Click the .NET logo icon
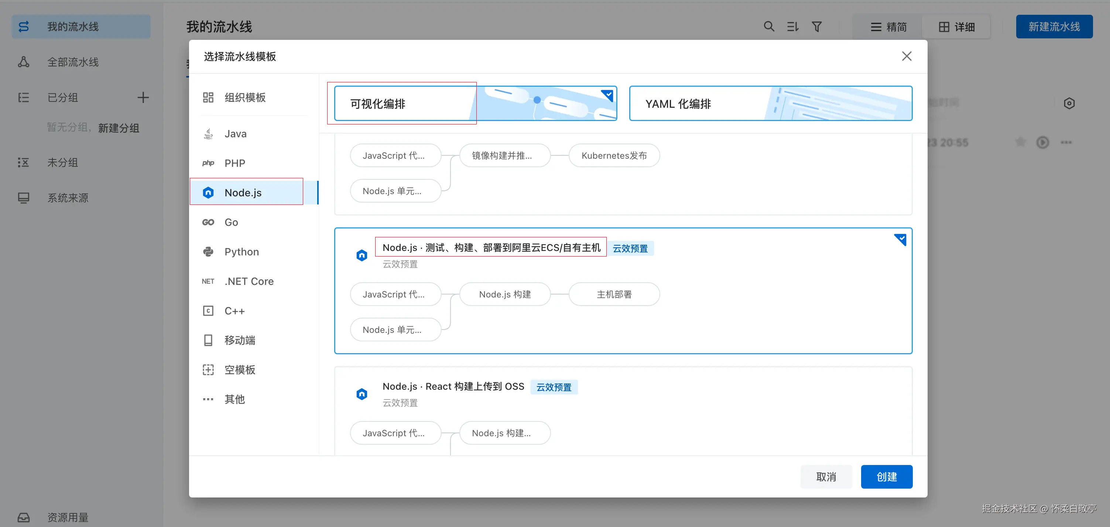Image resolution: width=1110 pixels, height=527 pixels. 208,281
